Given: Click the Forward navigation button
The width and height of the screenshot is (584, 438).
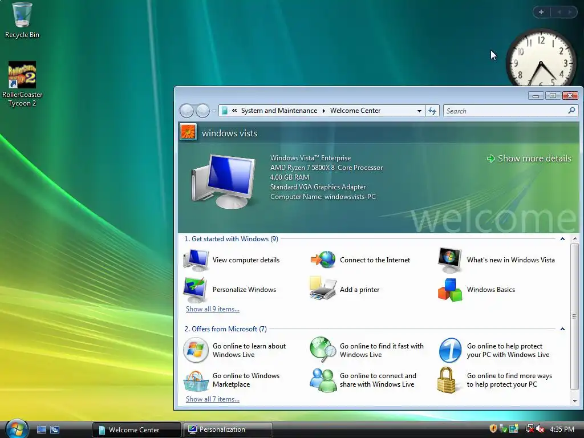Looking at the screenshot, I should coord(202,111).
